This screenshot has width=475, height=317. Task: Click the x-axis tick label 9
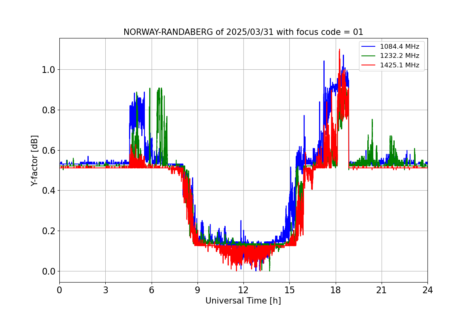(198, 290)
